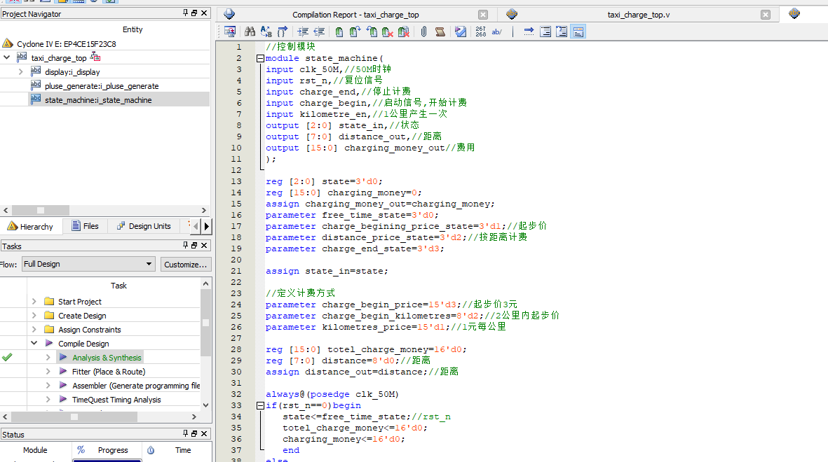Select pluse_generate:i_pluse_generate entity
The width and height of the screenshot is (828, 462).
click(x=102, y=86)
